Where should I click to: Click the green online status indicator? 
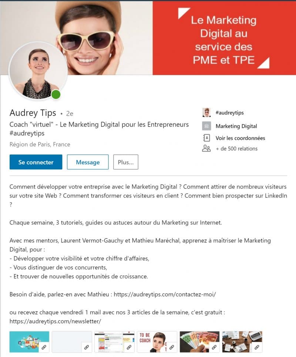56,94
